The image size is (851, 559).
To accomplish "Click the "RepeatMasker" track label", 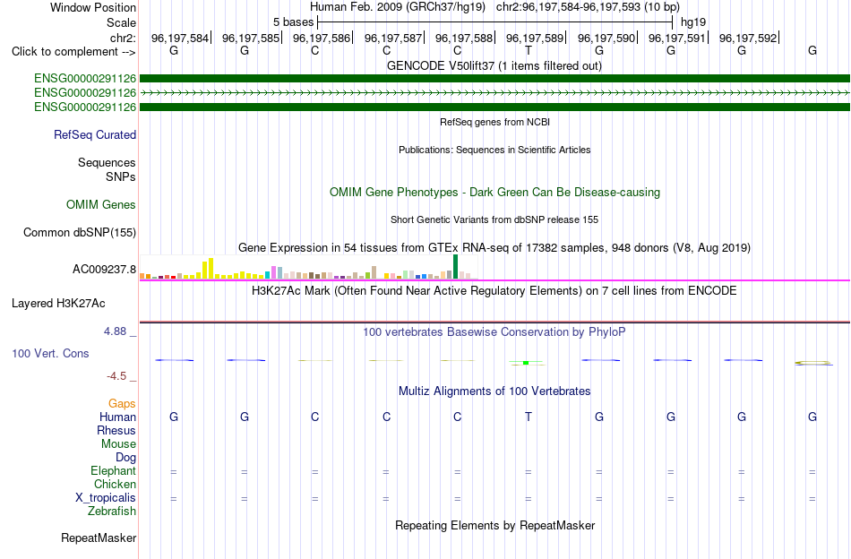I will pyautogui.click(x=99, y=538).
